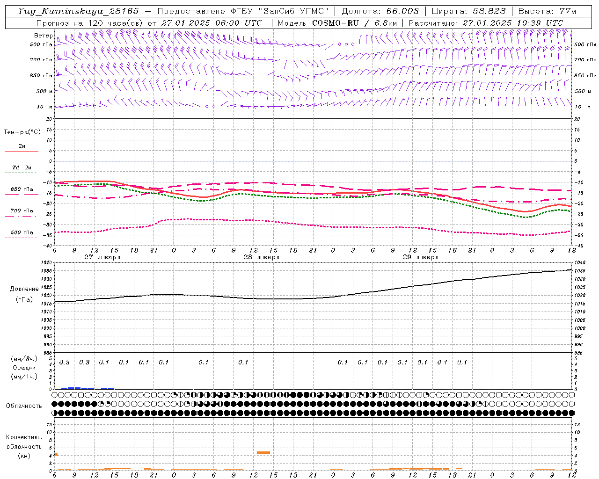Click the '29 января' date label

click(x=420, y=257)
